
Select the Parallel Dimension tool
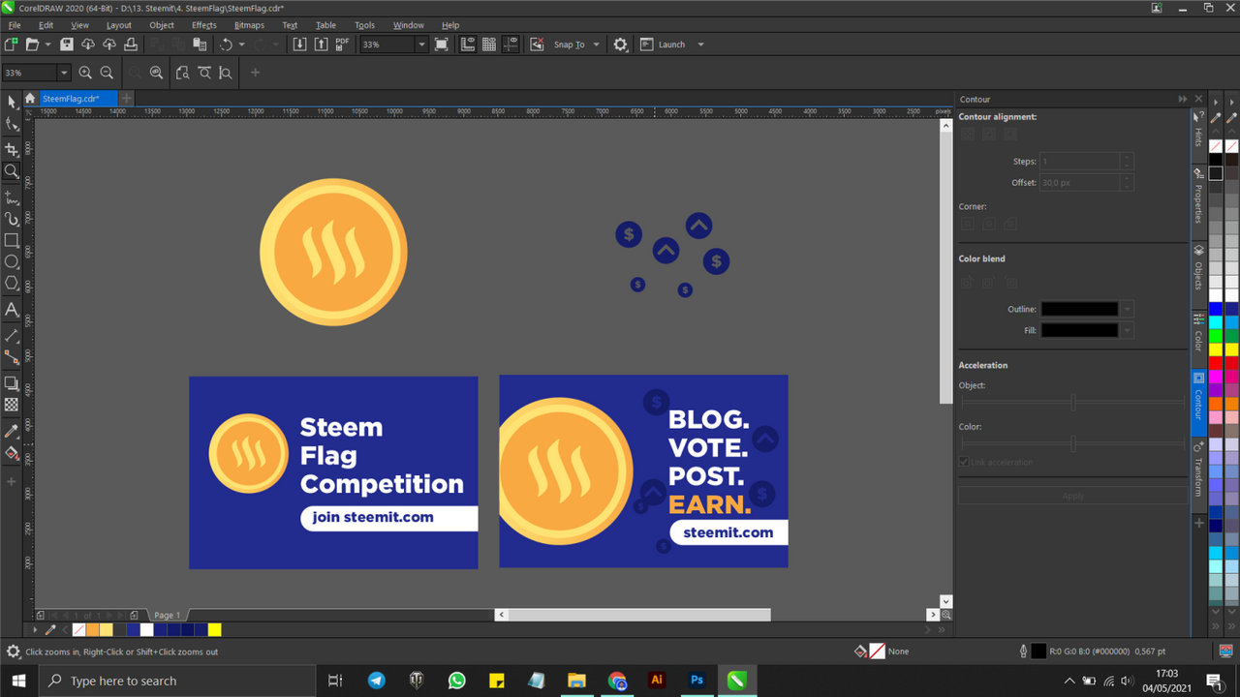click(x=12, y=335)
